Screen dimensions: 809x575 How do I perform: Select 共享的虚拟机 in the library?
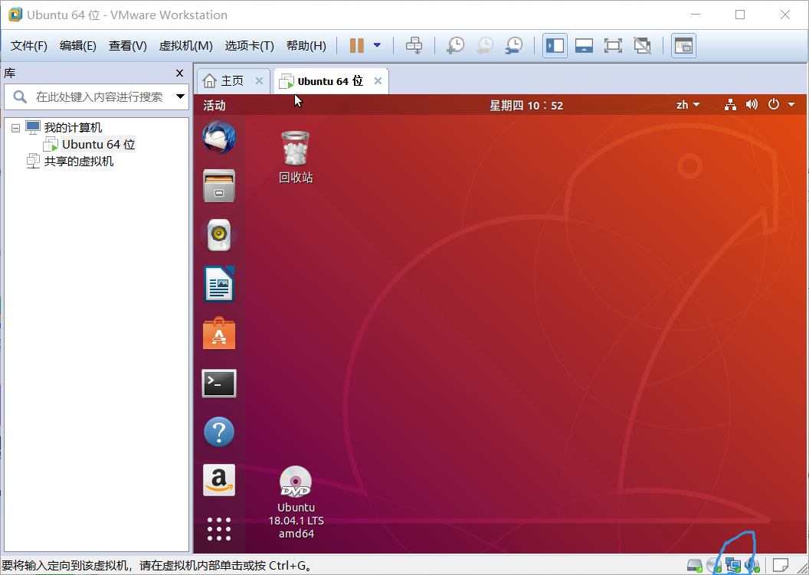point(78,162)
